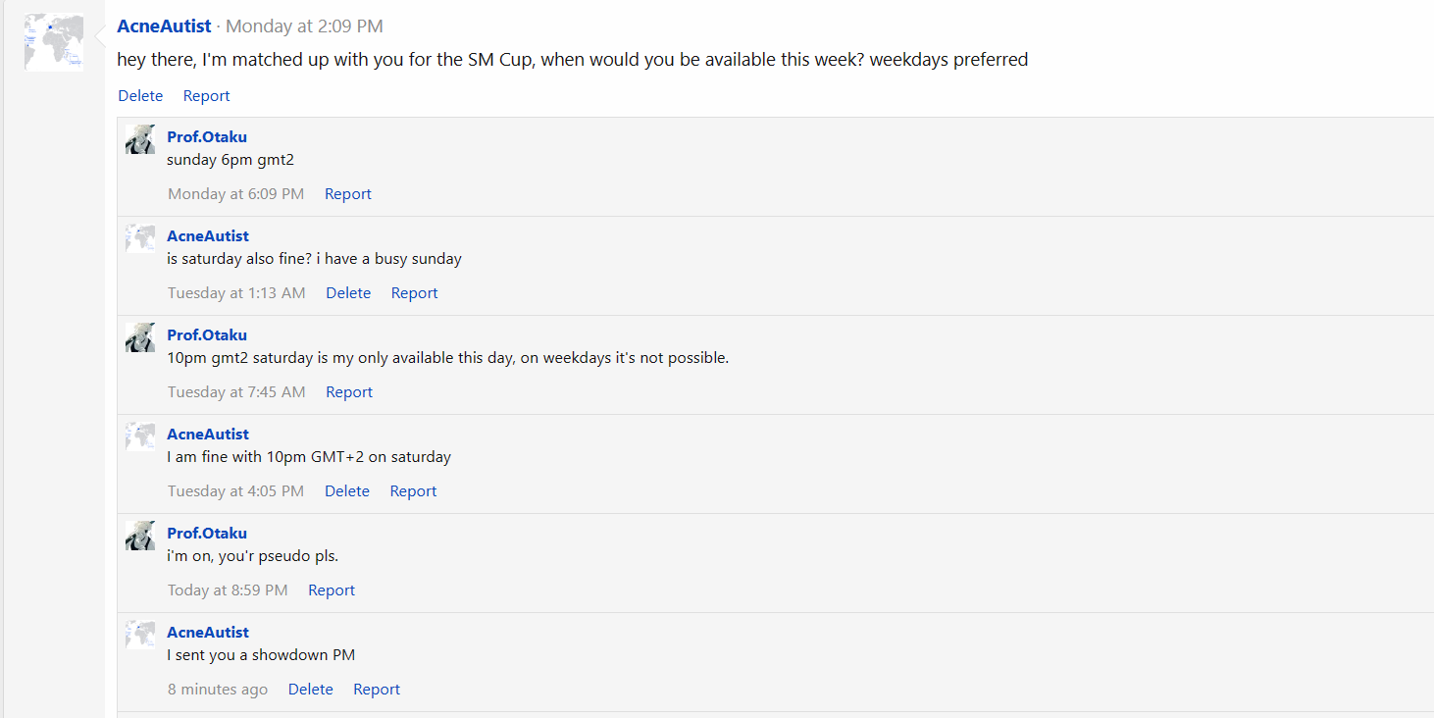The image size is (1434, 718).
Task: Click Prof.Otaku's avatar near the pseudo request
Action: coord(139,535)
